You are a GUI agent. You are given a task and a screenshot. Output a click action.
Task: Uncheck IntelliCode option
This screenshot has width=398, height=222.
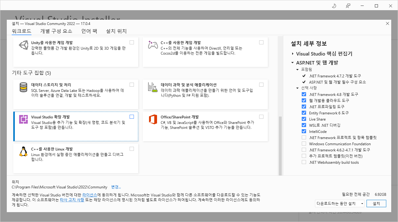tap(304, 131)
